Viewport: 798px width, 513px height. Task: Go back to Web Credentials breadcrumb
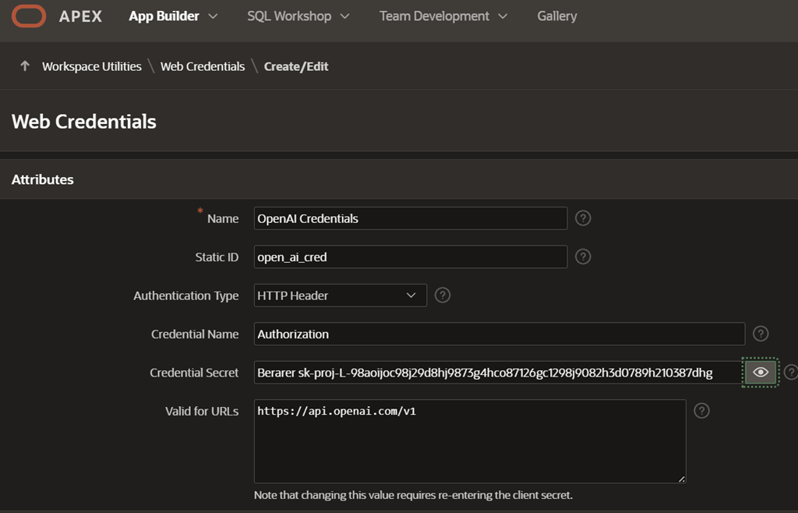coord(203,66)
